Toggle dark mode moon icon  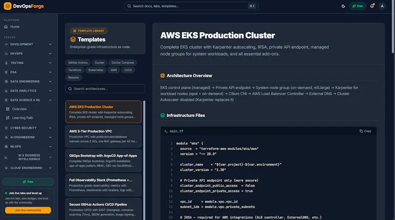tap(343, 6)
